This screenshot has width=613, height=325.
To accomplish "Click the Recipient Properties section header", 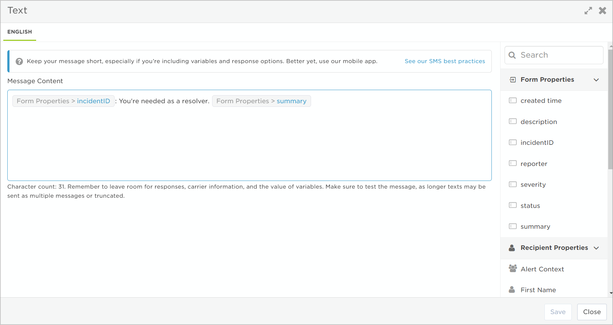I will [554, 248].
